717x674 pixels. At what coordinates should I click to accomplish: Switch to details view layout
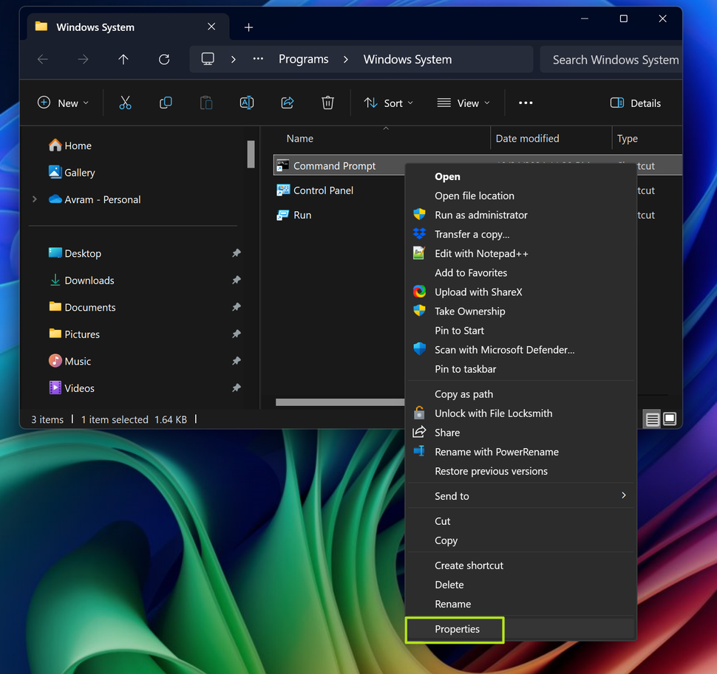[x=652, y=419]
